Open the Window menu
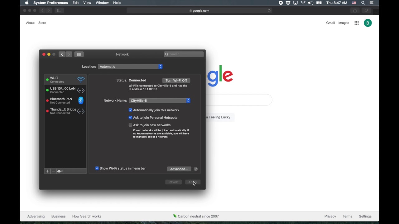Viewport: 399px width, 224px height. 102,3
